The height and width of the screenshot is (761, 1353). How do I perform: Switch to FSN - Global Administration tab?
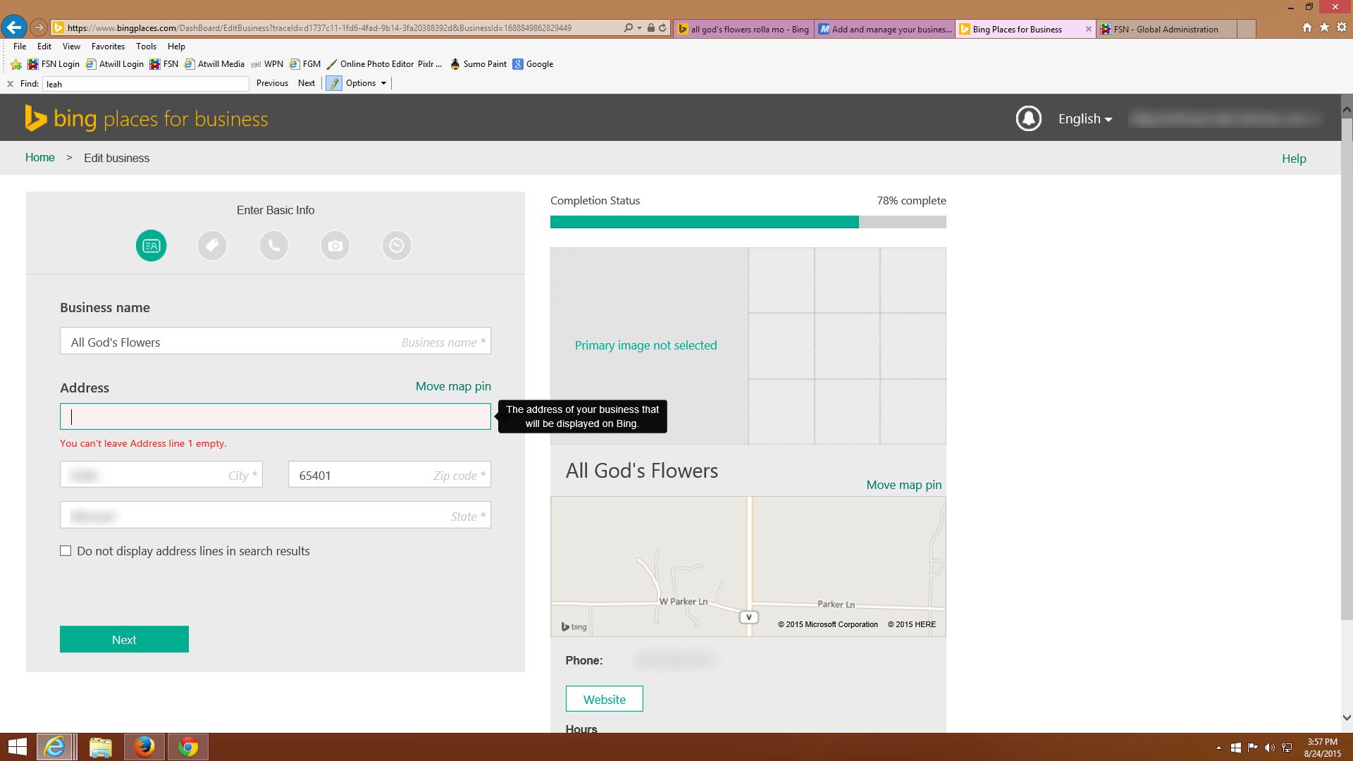click(x=1166, y=30)
